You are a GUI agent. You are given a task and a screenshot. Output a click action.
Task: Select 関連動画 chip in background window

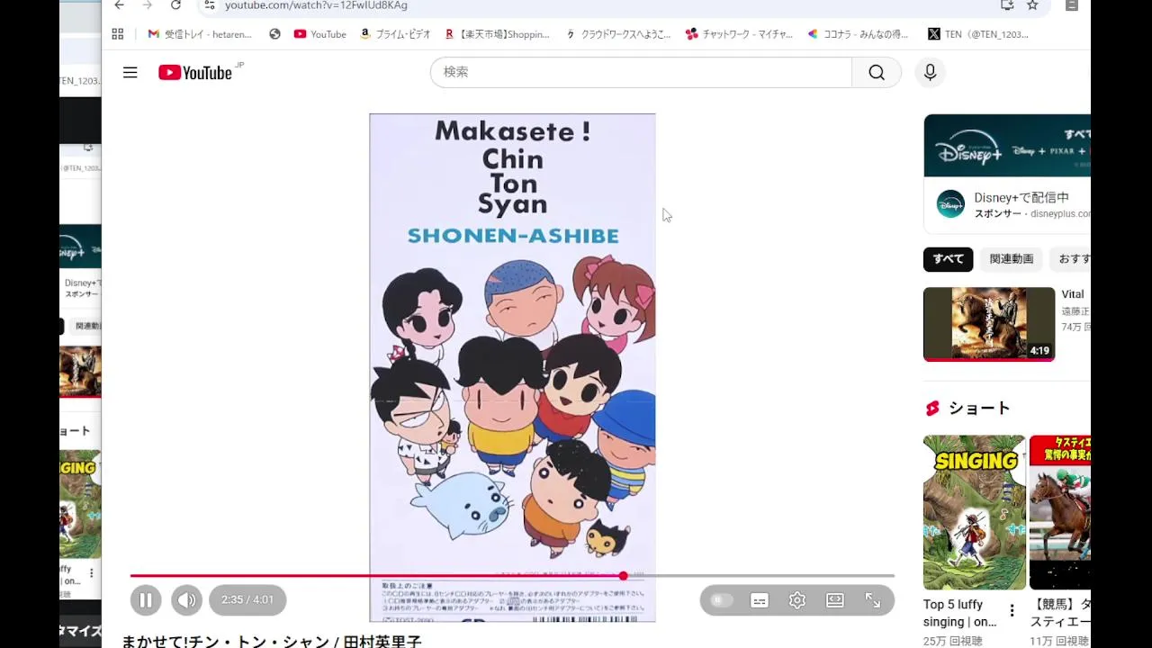click(87, 326)
